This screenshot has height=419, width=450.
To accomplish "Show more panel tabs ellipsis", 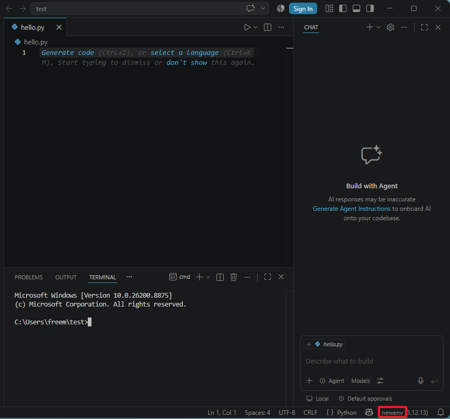I will [129, 277].
